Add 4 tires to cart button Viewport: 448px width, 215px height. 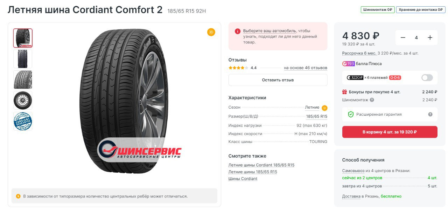tap(390, 132)
